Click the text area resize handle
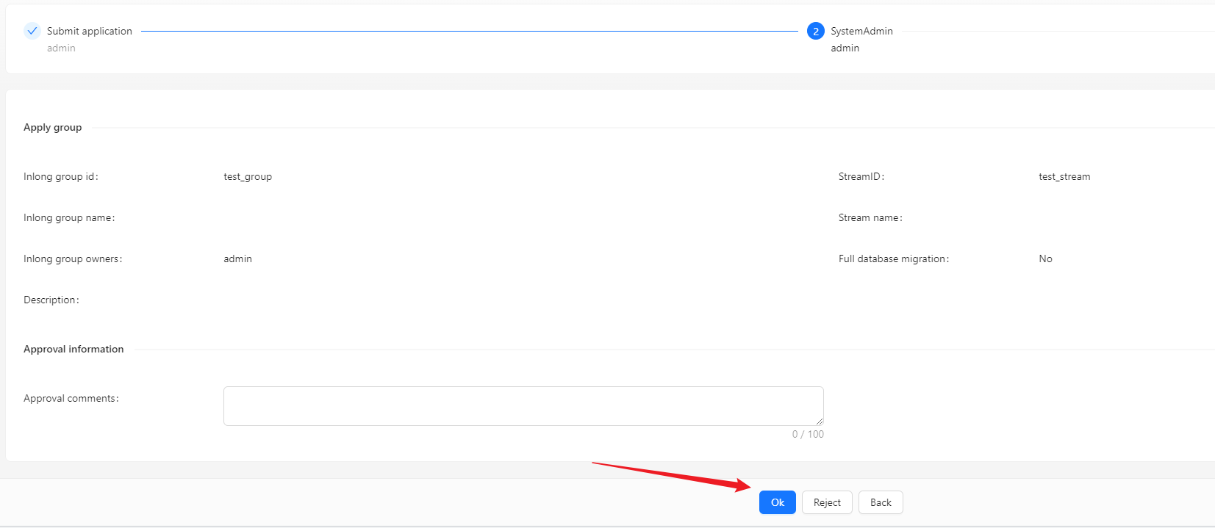1215x528 pixels. (x=819, y=421)
